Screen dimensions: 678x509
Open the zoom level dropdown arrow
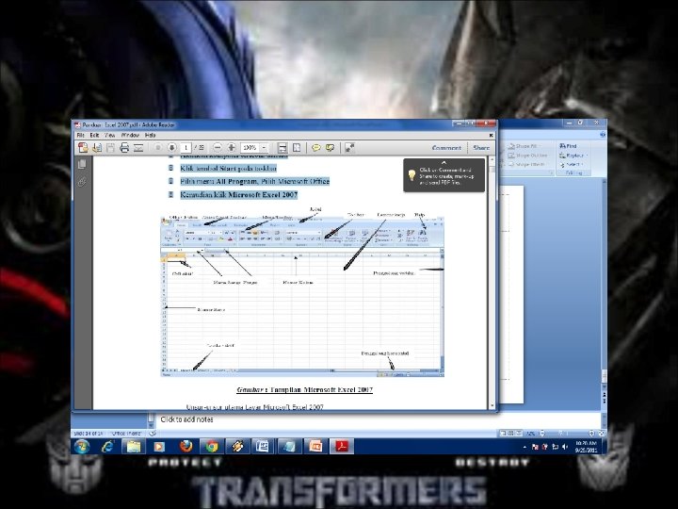click(x=265, y=148)
